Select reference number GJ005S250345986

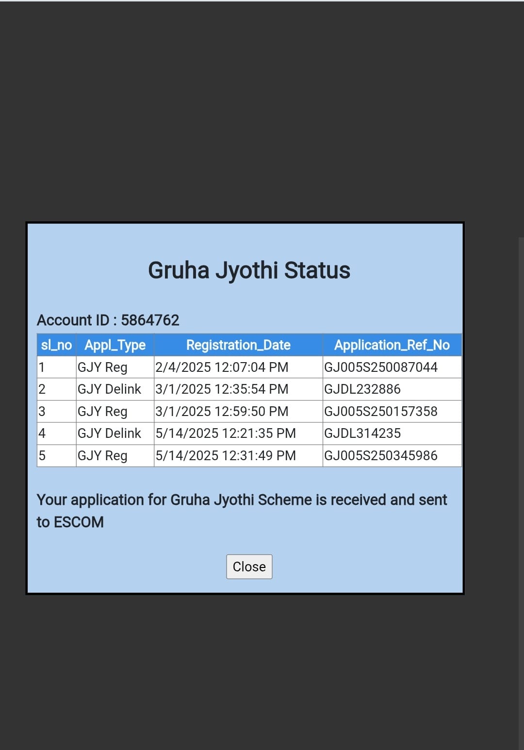381,455
